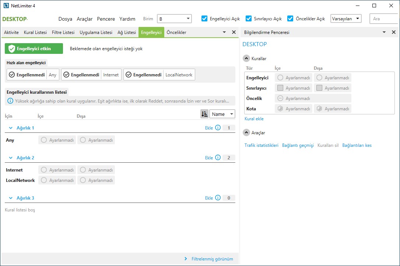Open the Araçlar menu
The width and height of the screenshot is (400, 266).
pyautogui.click(x=85, y=19)
